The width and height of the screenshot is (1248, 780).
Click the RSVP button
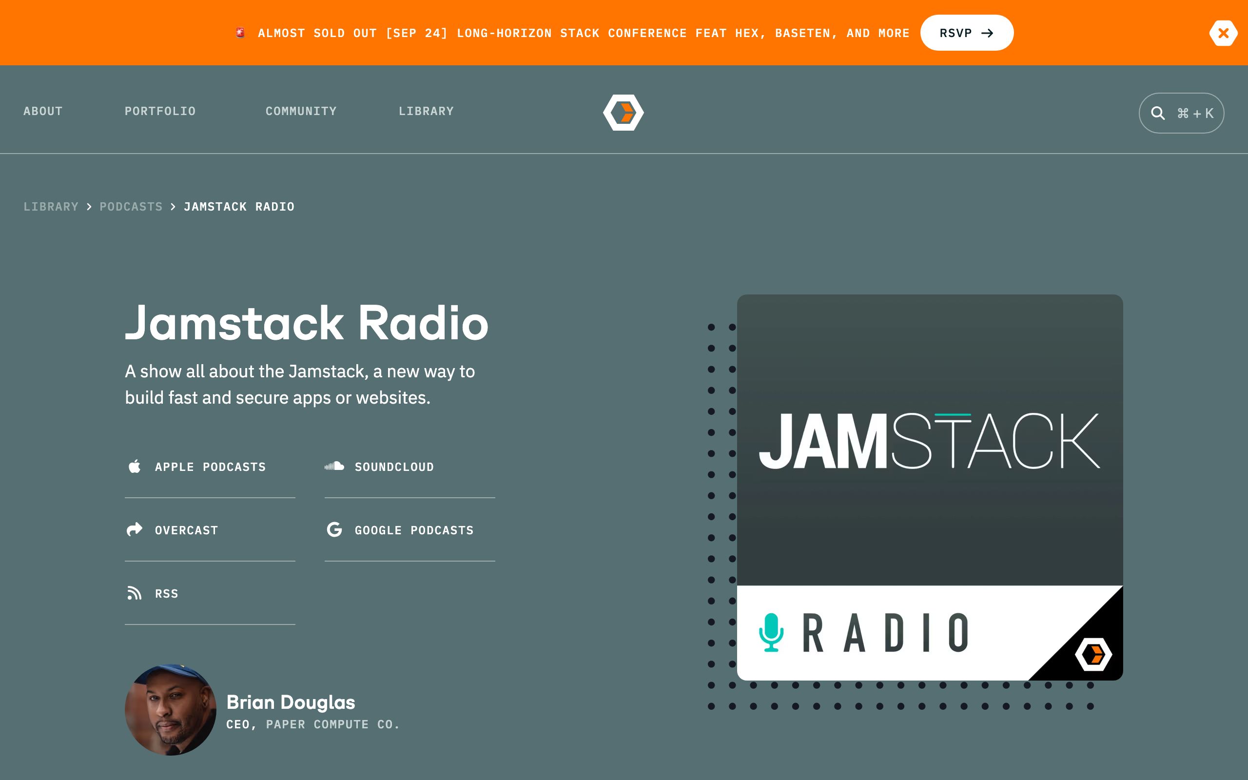coord(966,33)
